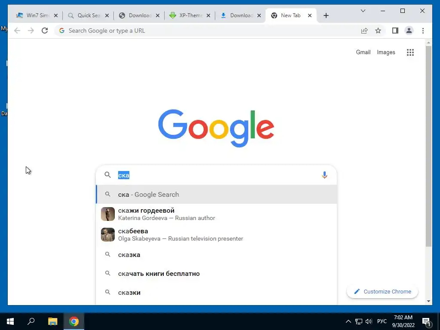This screenshot has width=440, height=330.
Task: Open the volume tray icon
Action: [x=369, y=321]
